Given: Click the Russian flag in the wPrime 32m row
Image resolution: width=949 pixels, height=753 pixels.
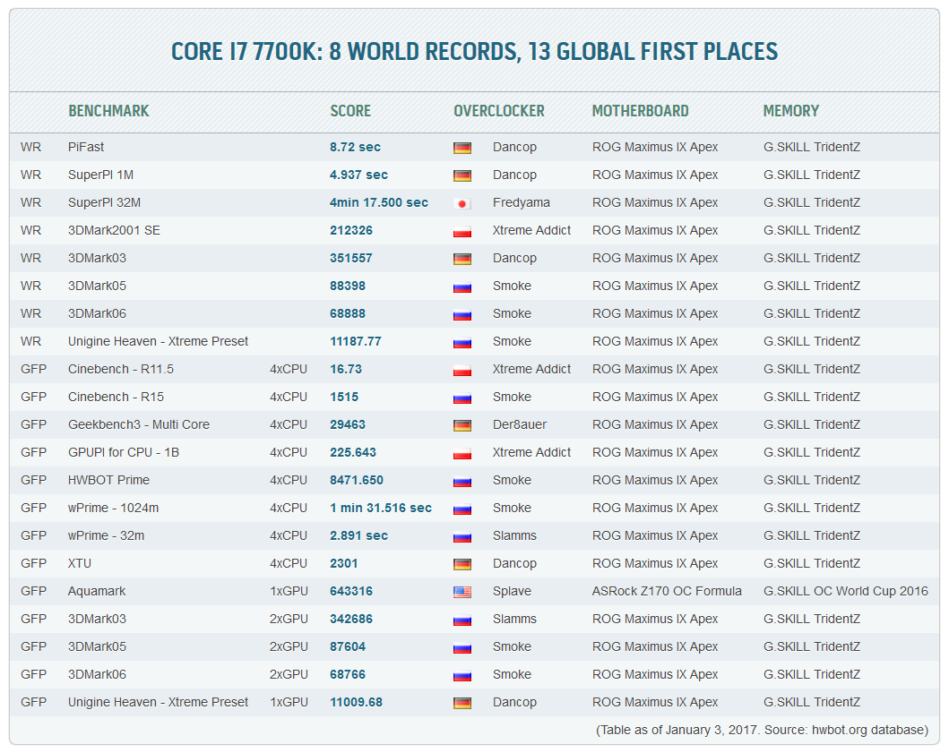Looking at the screenshot, I should point(462,536).
